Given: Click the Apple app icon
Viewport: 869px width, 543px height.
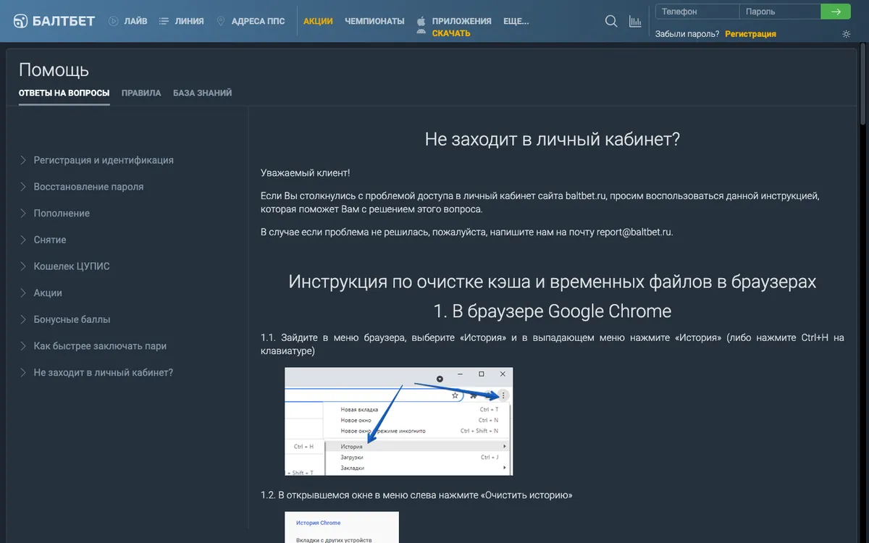Looking at the screenshot, I should [x=421, y=21].
